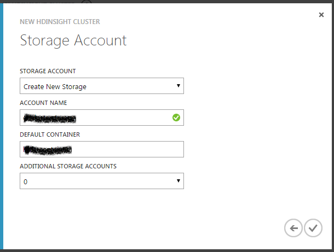
Task: Click the ADDITIONAL STORAGE ACCOUNTS label
Action: (x=68, y=166)
